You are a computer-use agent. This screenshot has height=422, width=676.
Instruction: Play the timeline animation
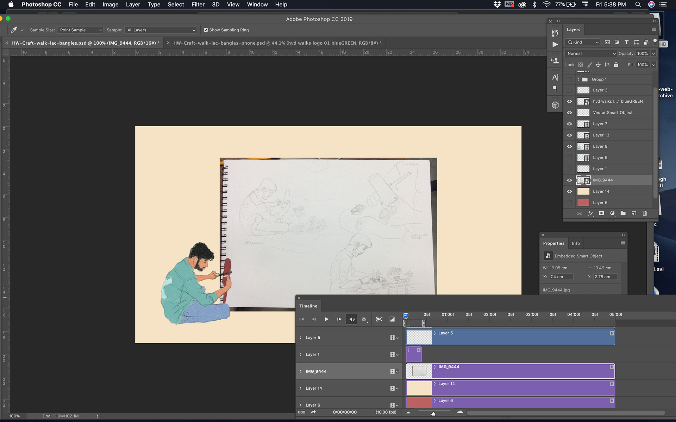[326, 319]
